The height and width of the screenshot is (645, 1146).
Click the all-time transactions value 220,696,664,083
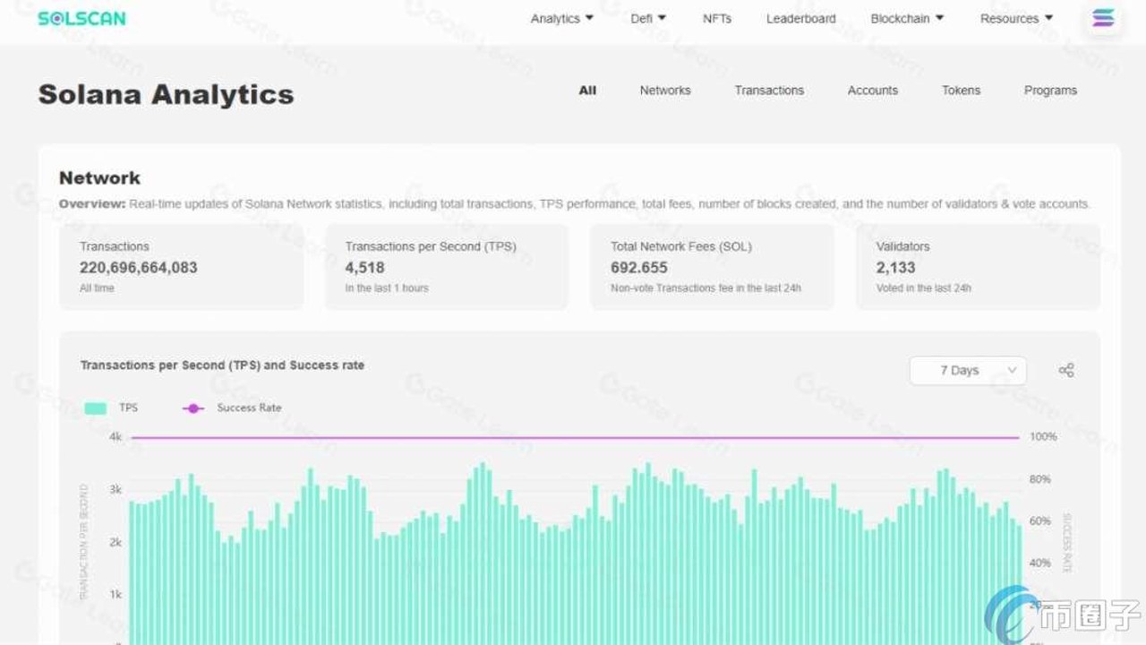[139, 267]
